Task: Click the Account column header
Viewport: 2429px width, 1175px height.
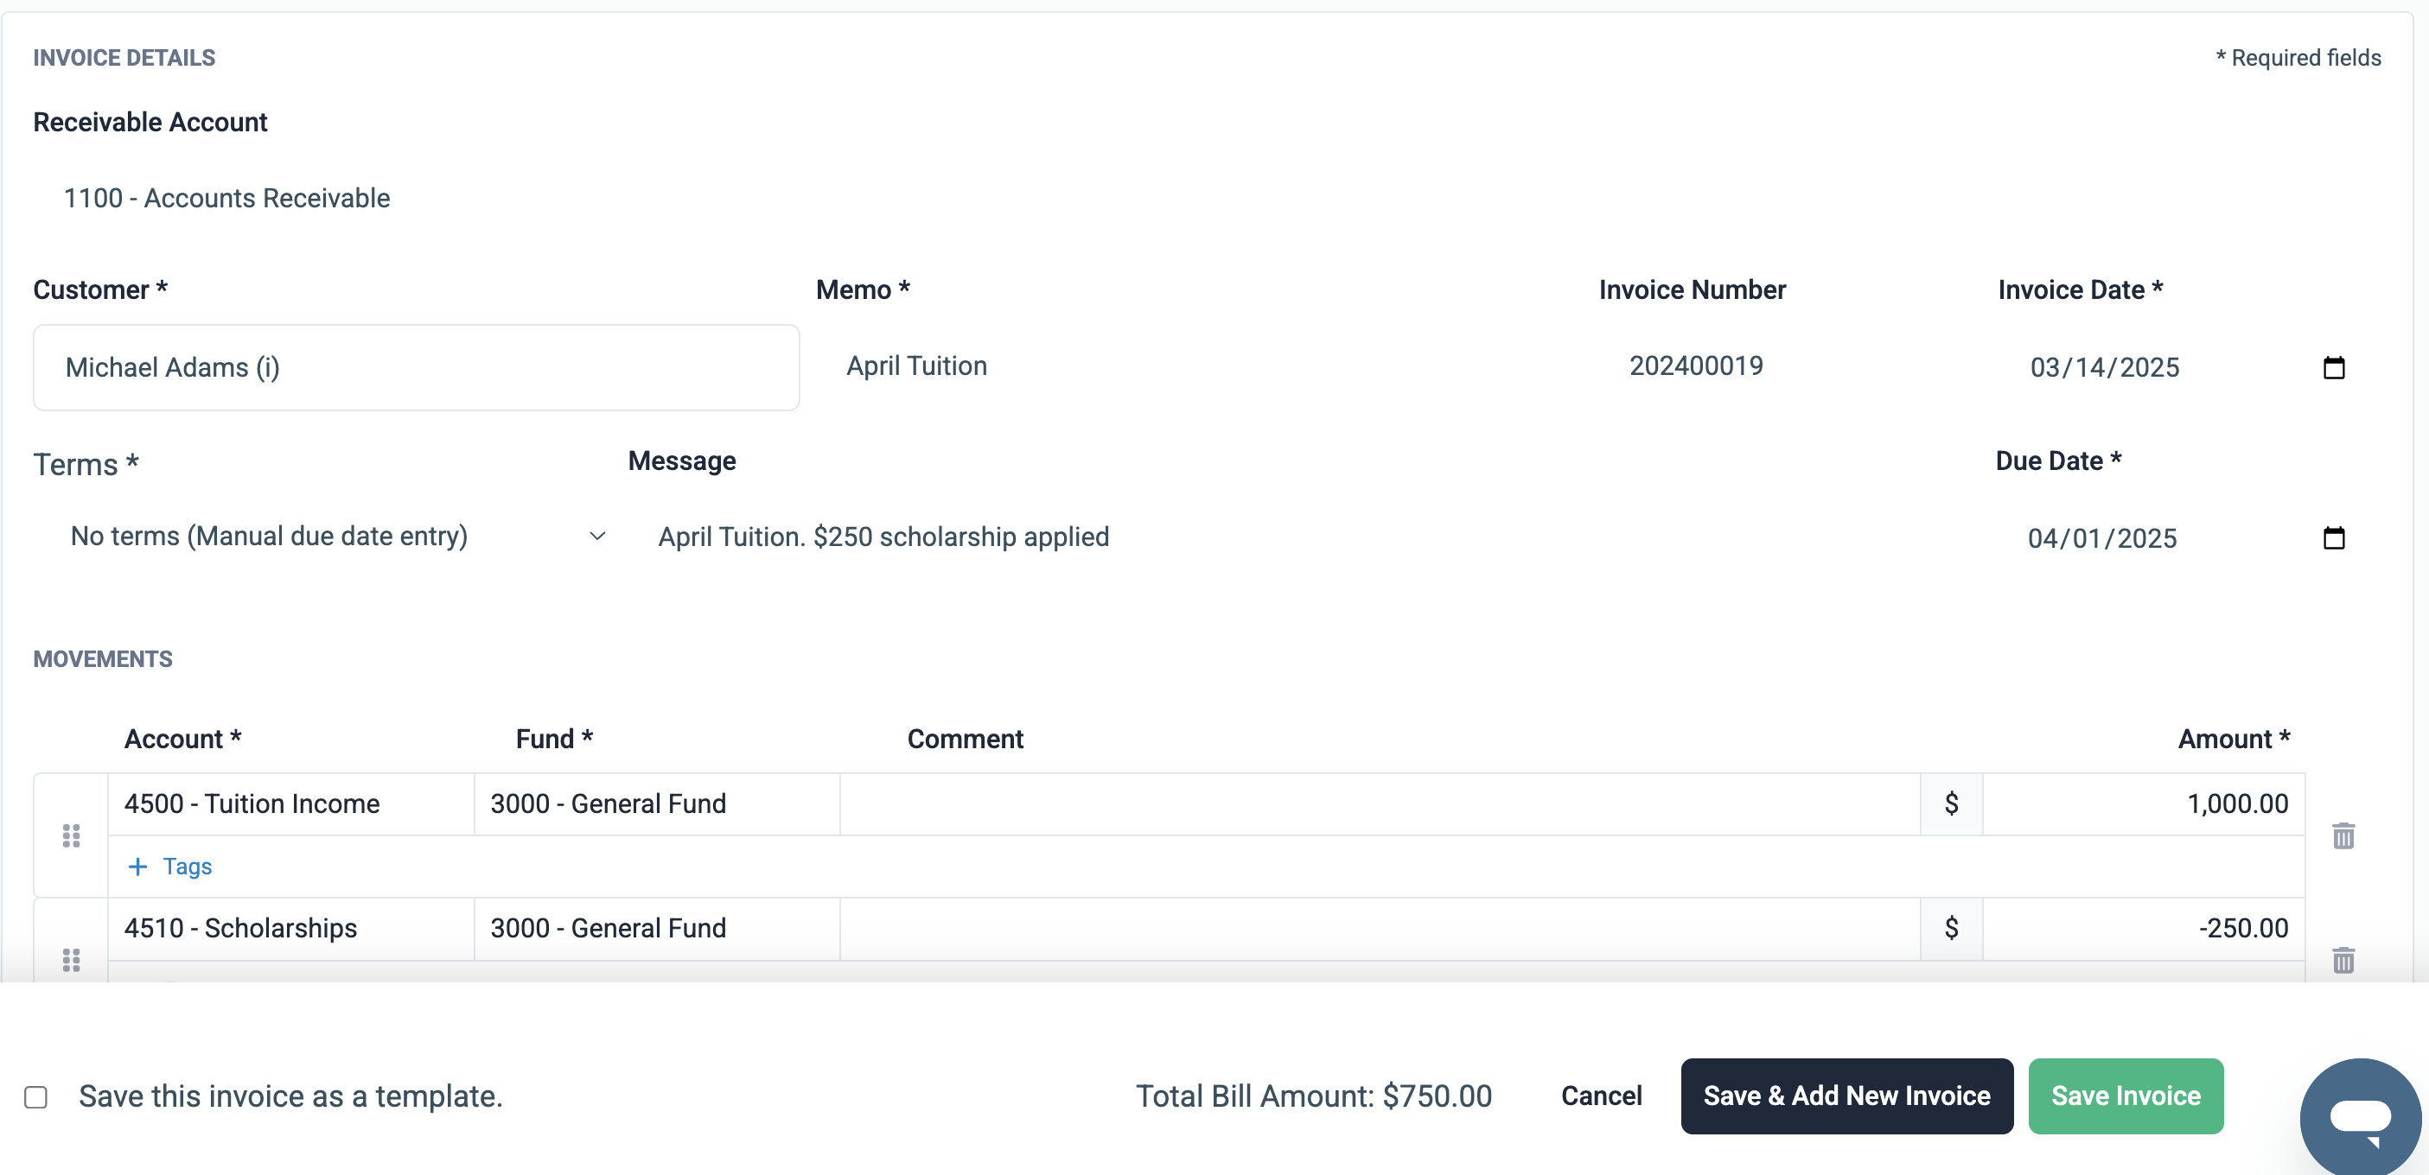Action: (183, 739)
